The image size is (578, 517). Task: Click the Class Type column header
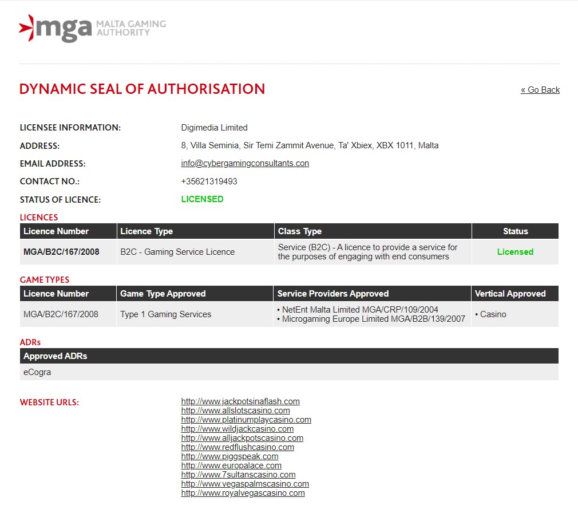pyautogui.click(x=373, y=231)
